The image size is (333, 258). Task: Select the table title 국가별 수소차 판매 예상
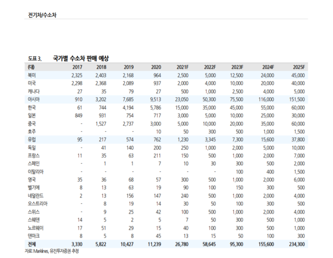point(81,58)
